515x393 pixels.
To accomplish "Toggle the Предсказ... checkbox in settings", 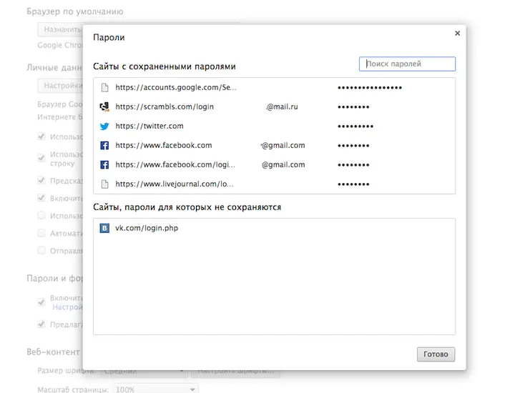I will (x=41, y=181).
